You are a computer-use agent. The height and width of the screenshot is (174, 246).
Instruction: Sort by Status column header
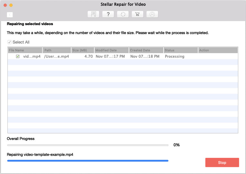(181, 50)
